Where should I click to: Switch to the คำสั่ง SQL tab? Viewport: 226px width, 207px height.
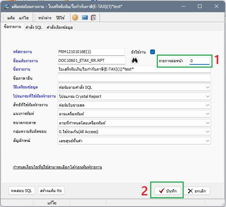coord(34,27)
